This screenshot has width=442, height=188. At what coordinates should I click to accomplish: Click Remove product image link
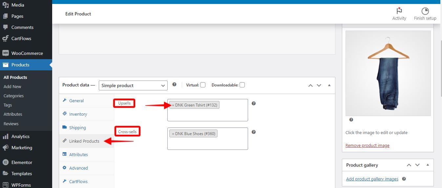click(x=367, y=145)
